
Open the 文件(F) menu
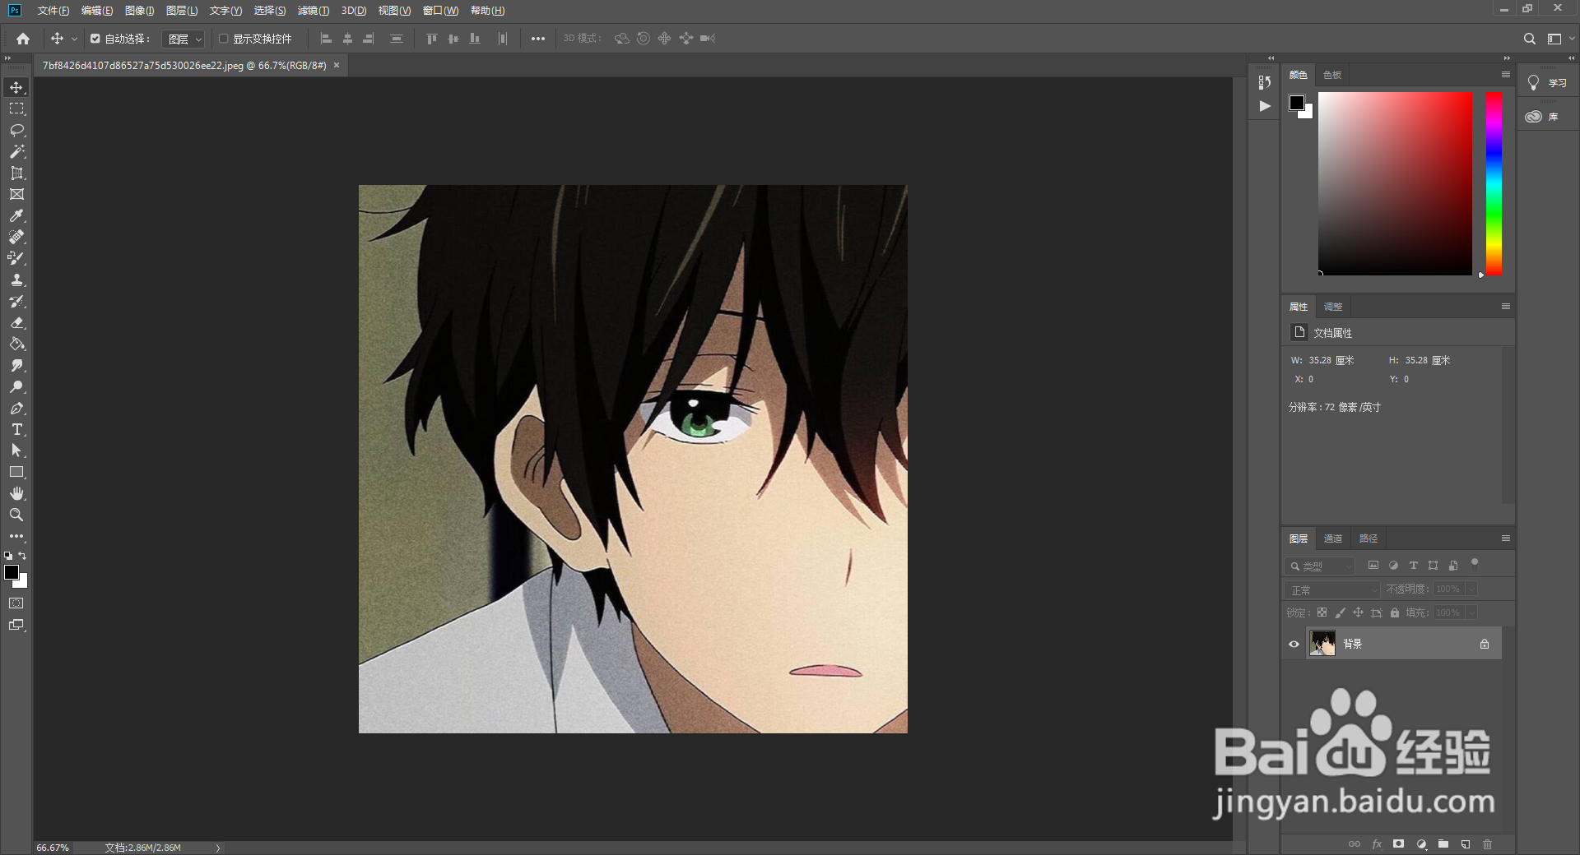(x=53, y=11)
